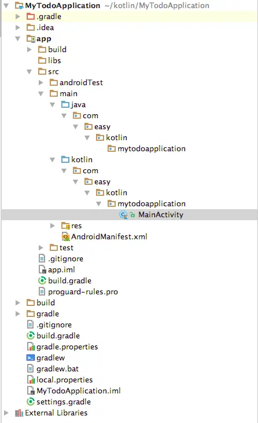Click the .idea folder icon

click(x=31, y=27)
